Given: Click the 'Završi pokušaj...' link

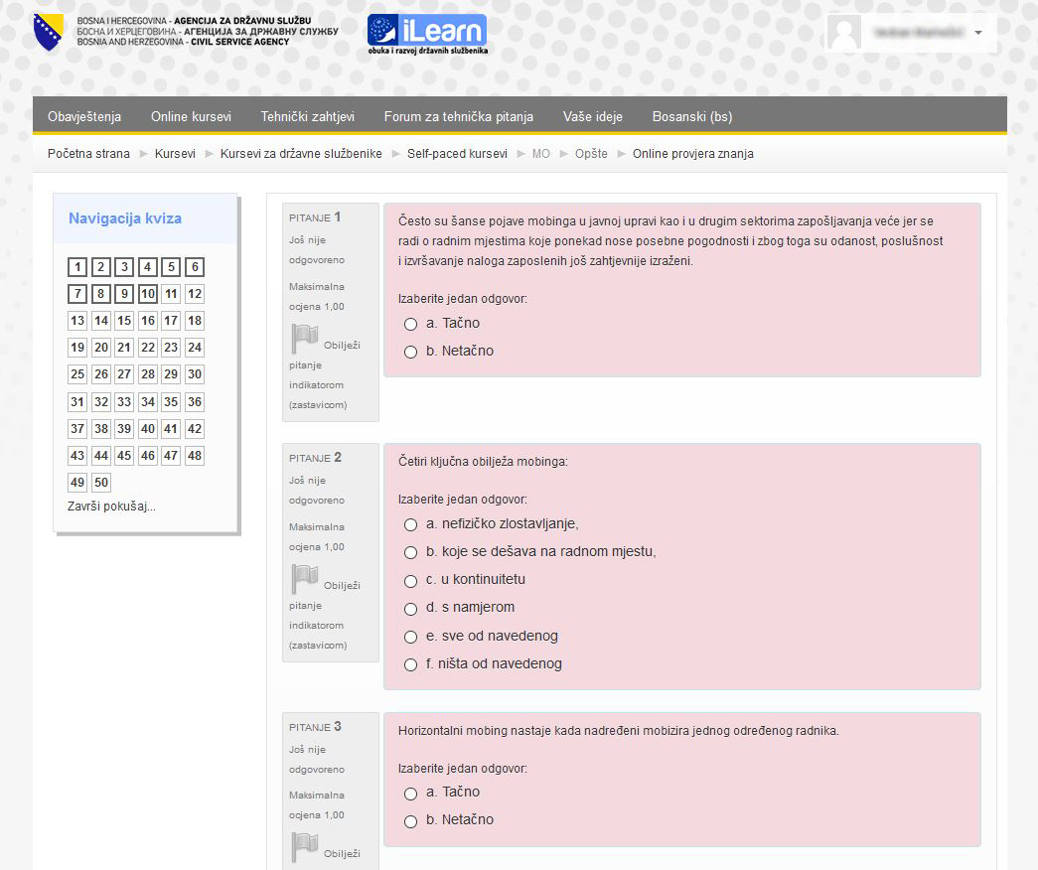Looking at the screenshot, I should pyautogui.click(x=111, y=507).
